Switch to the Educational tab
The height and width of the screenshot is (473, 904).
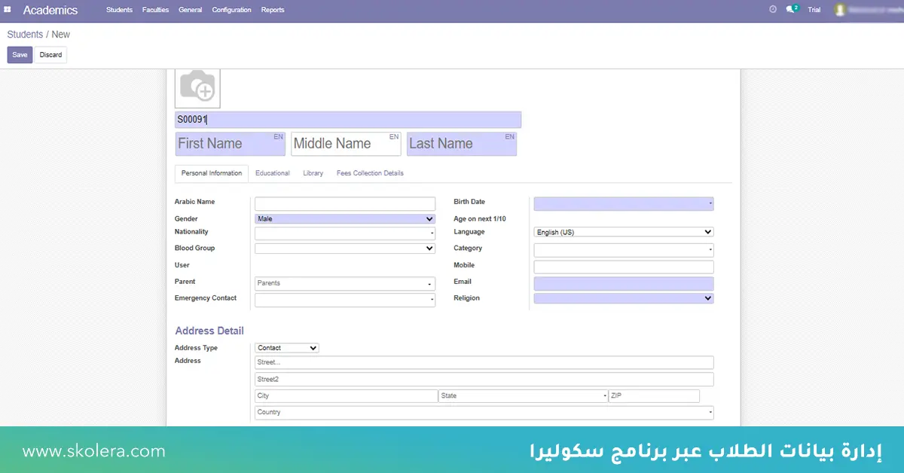pos(272,172)
